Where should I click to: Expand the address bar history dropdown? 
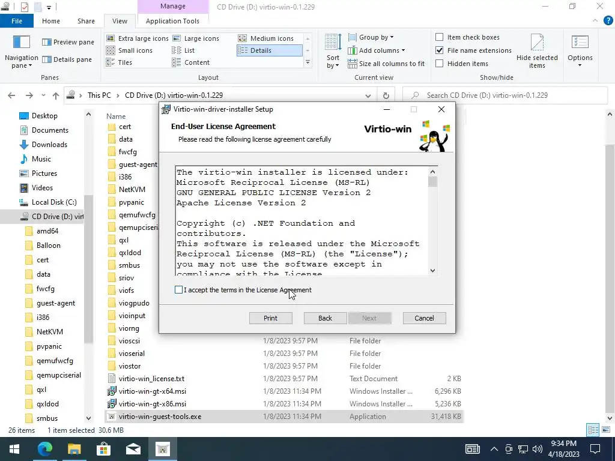tap(368, 95)
